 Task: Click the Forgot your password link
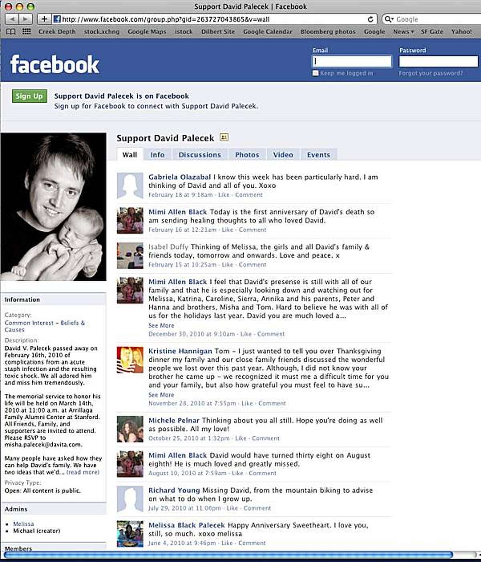[x=431, y=73]
